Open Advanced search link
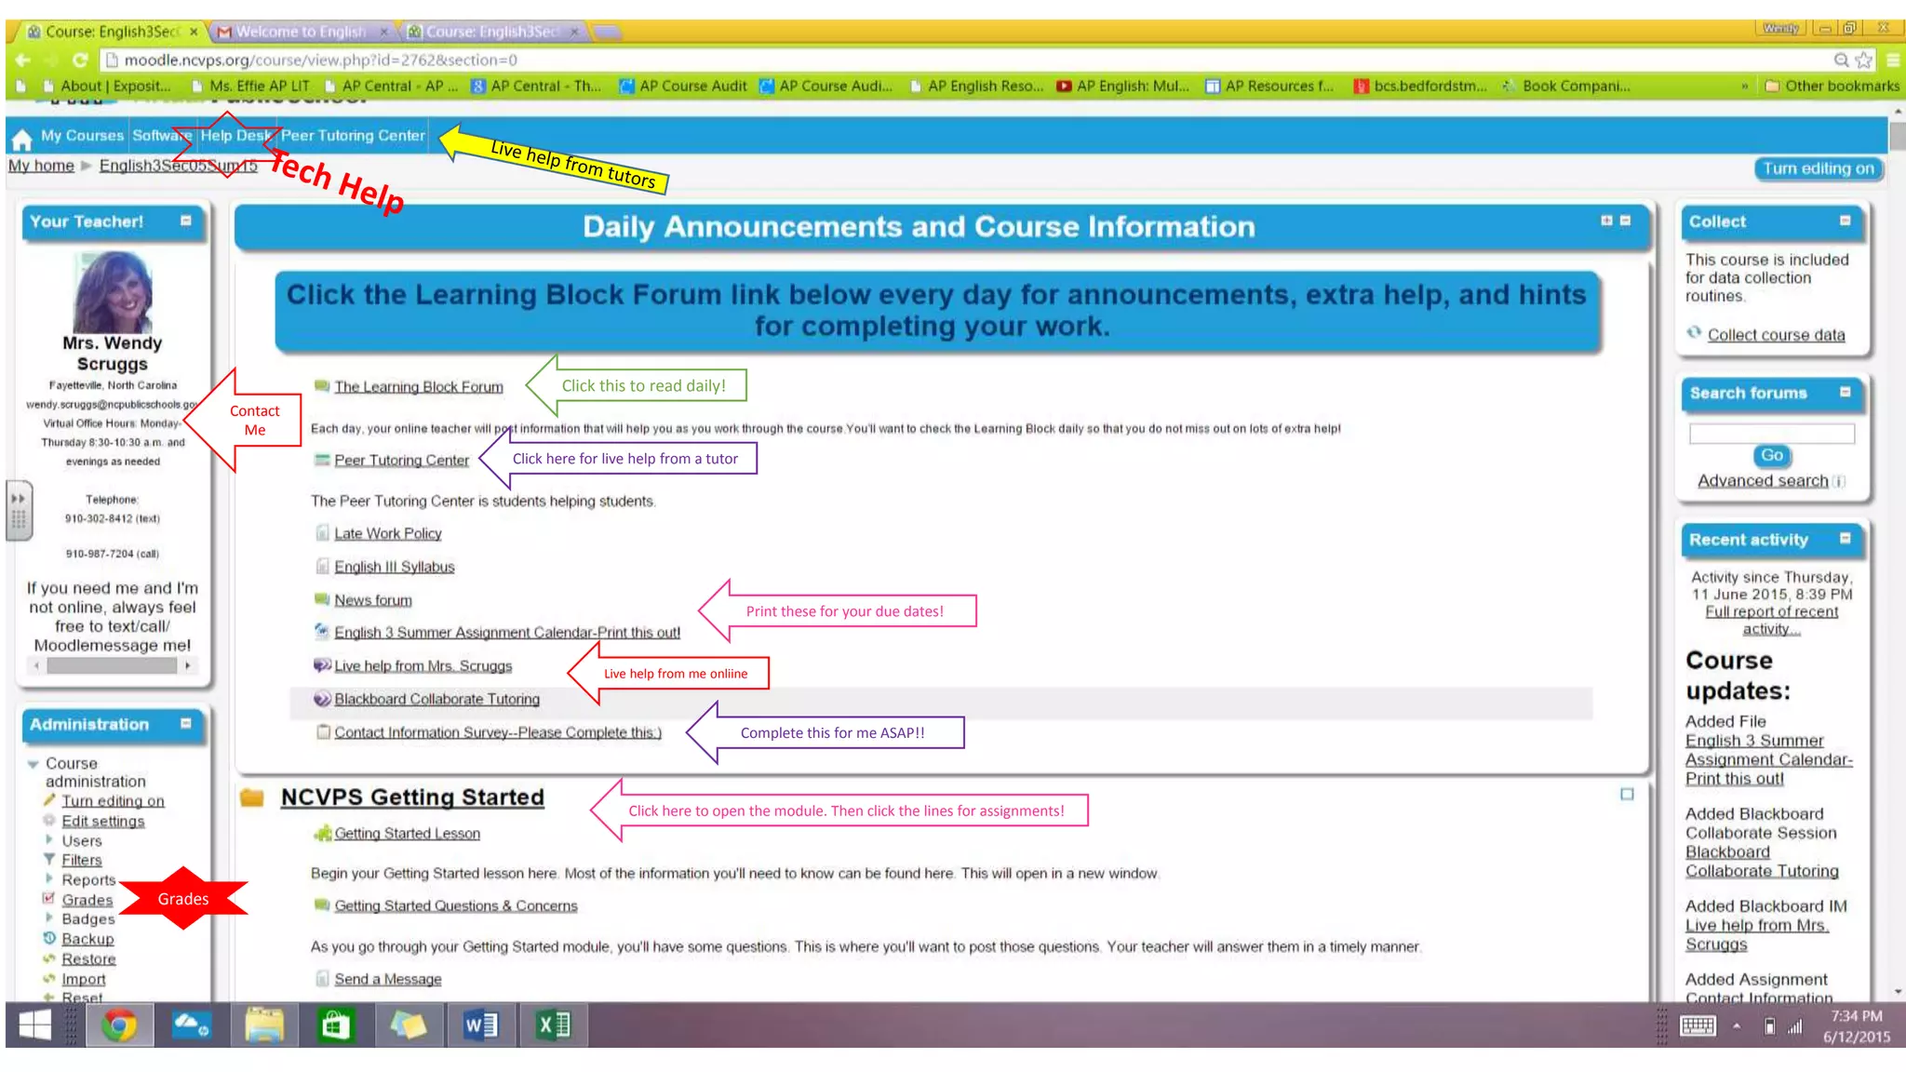Screen dimensions: 1906x1072 (1763, 480)
